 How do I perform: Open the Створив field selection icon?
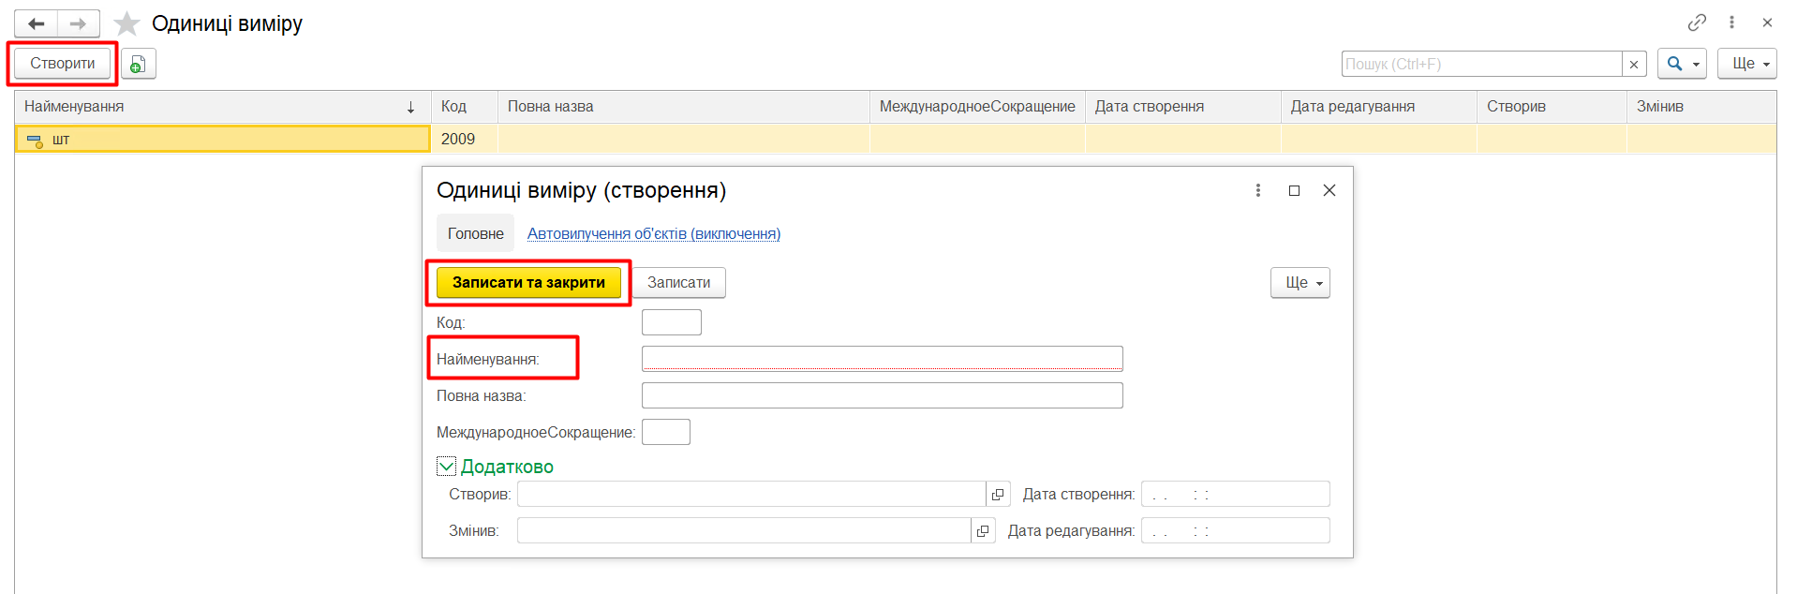click(998, 494)
